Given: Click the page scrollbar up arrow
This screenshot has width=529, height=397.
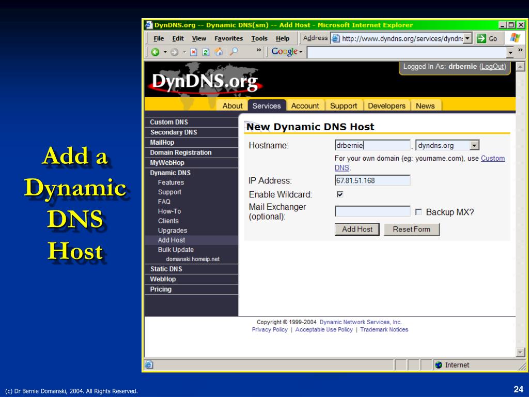Looking at the screenshot, I should [520, 67].
